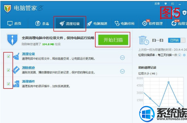Expand the 清理垃圾 details chevron
This screenshot has width=187, height=123.
(x=122, y=58)
